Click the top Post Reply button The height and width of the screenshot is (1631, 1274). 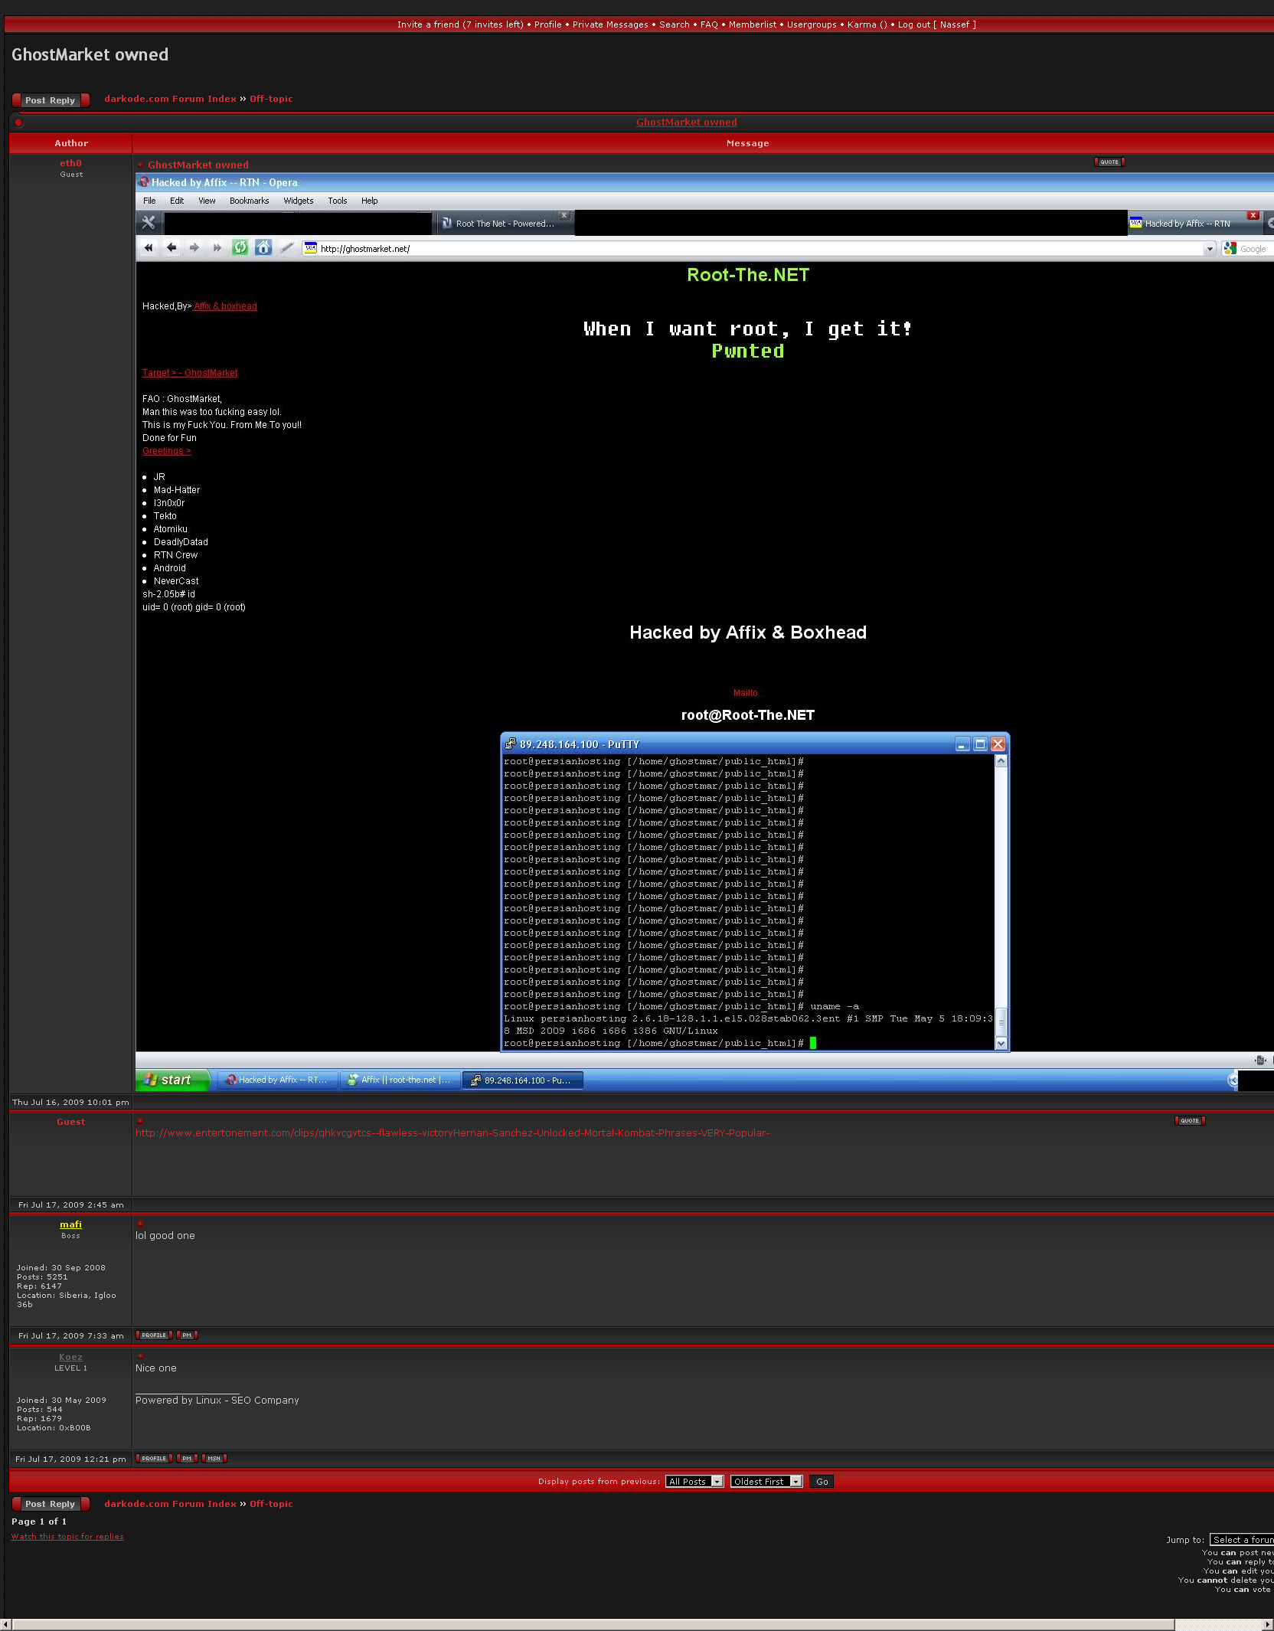click(51, 100)
